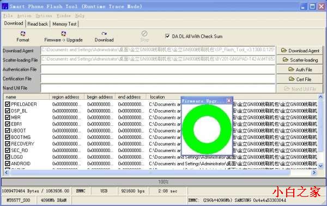Viewport: 327px width, 206px height.
Task: Minimize the Smart Phone Flash Tool window
Action: pos(303,7)
